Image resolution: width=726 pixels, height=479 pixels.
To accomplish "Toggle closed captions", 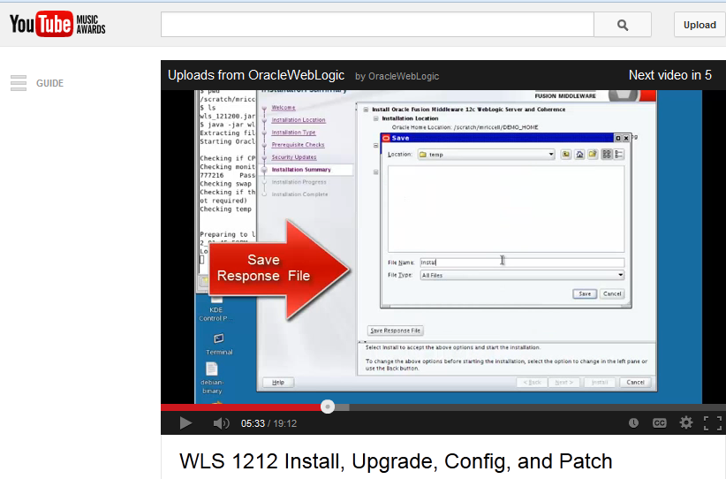I will [x=660, y=422].
